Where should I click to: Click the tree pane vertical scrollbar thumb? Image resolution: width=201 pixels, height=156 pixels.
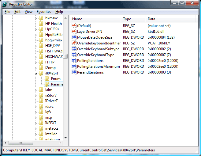(x=65, y=56)
